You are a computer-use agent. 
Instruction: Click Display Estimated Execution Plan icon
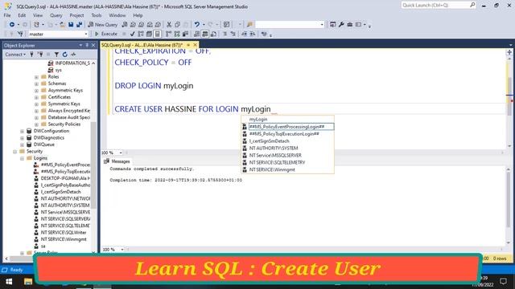click(141, 34)
